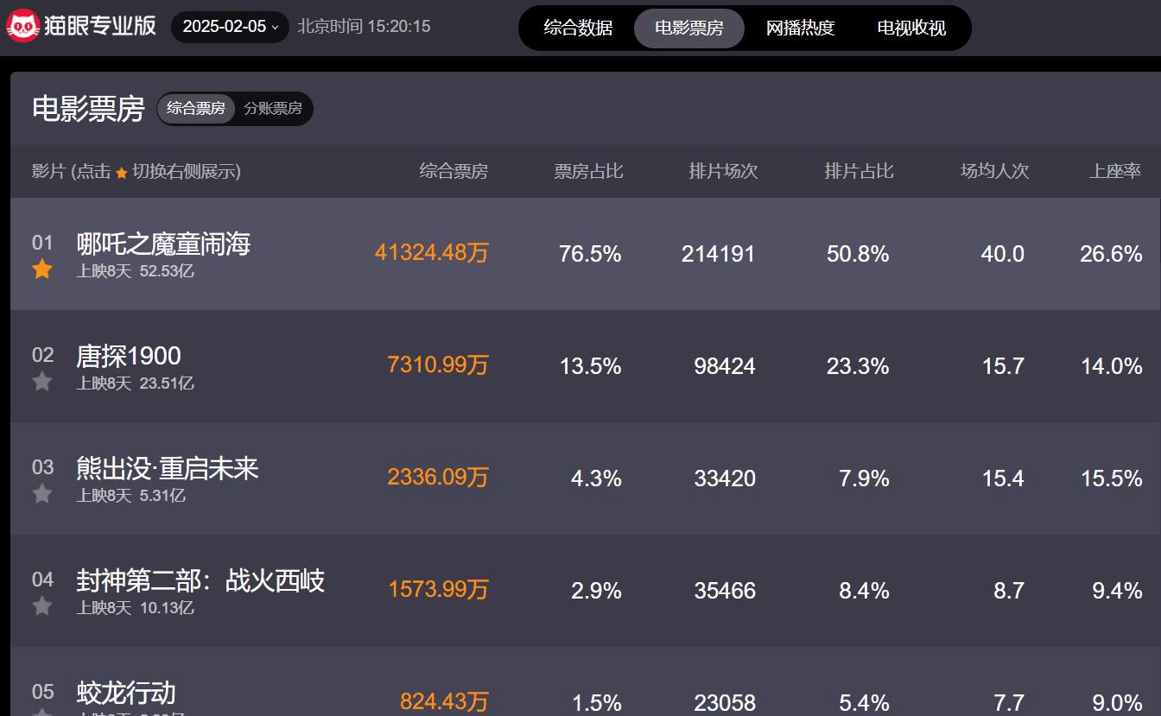Click average attendance value 40.0
This screenshot has width=1161, height=716.
click(x=1003, y=254)
